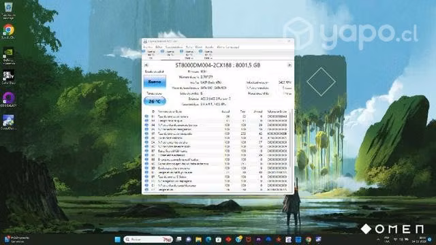Open Google Chrome from the taskbar

click(x=309, y=240)
